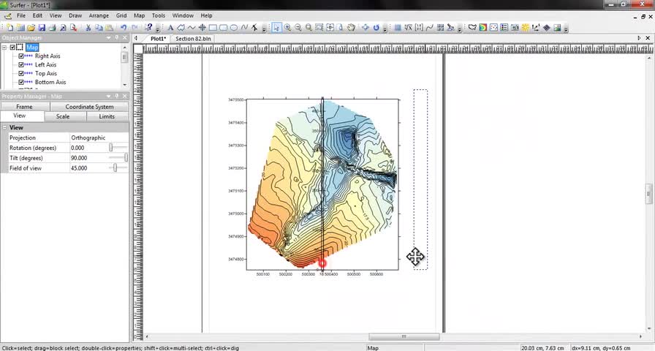This screenshot has height=351, width=655.
Task: Collapse the View property section
Action: tap(4, 128)
